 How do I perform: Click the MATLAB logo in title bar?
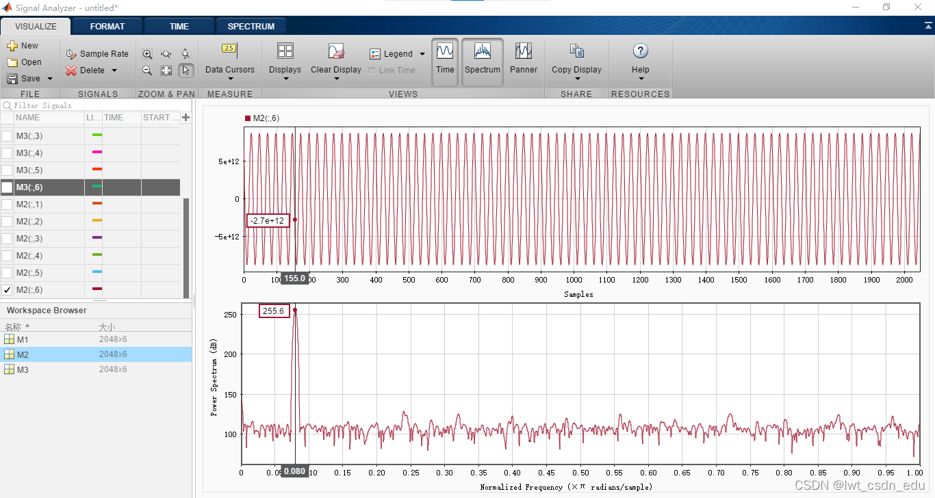(x=7, y=8)
